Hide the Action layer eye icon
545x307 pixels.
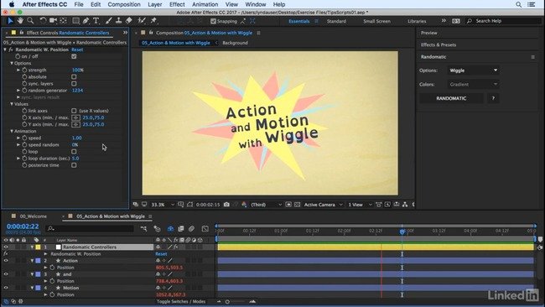tap(6, 260)
